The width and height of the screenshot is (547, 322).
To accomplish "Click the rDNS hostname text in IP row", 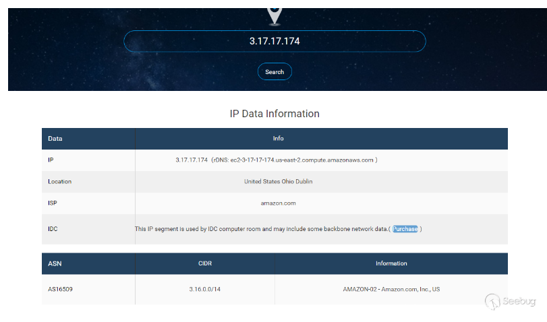I will (302, 160).
